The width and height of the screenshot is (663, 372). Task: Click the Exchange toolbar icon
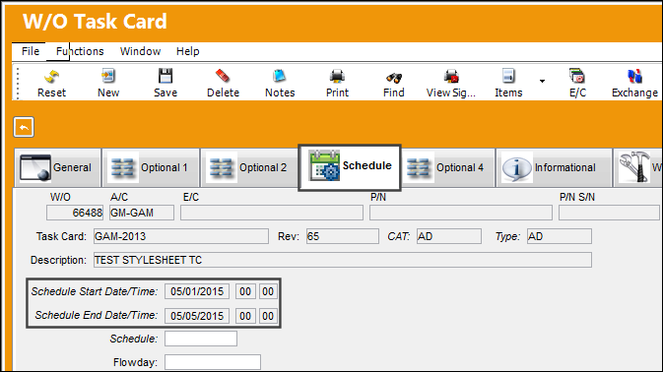coord(634,77)
